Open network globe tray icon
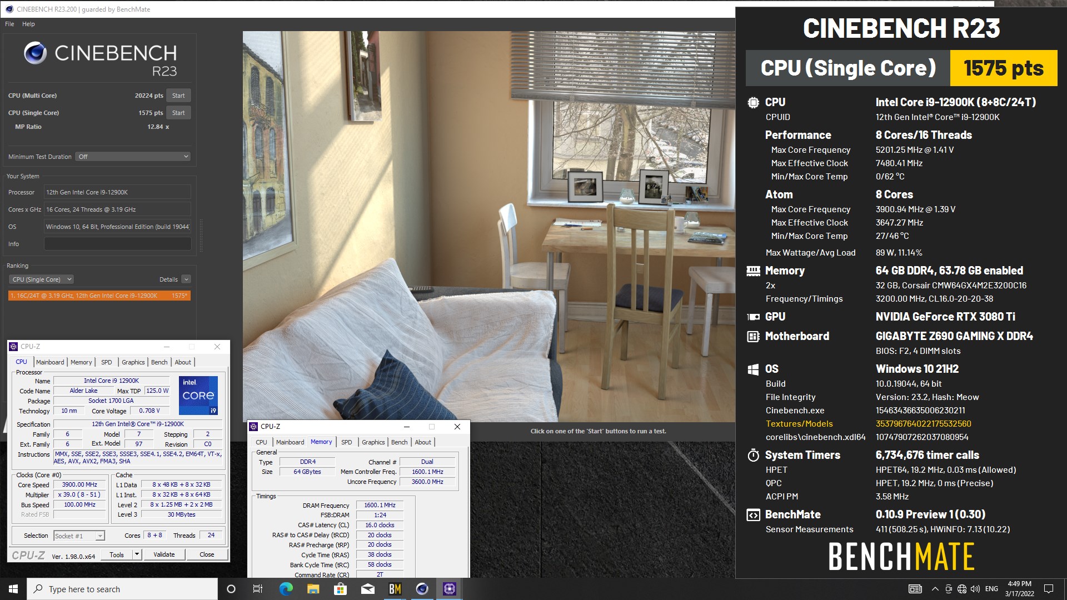1067x600 pixels. (x=962, y=589)
